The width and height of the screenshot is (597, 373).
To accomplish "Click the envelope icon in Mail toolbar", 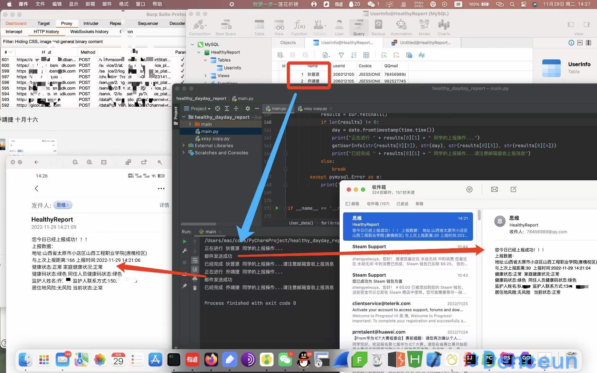I will coord(494,189).
